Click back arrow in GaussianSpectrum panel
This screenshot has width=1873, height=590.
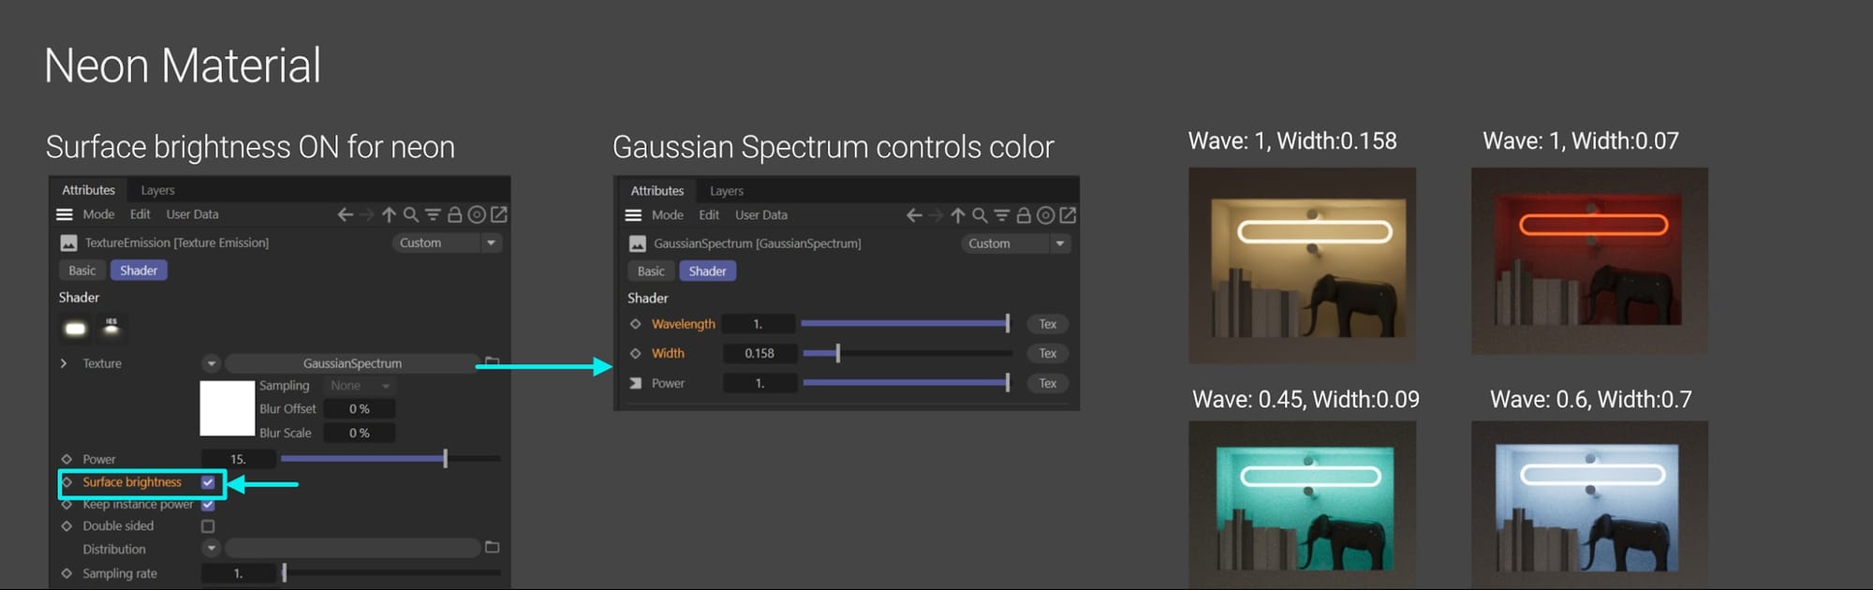click(x=914, y=215)
